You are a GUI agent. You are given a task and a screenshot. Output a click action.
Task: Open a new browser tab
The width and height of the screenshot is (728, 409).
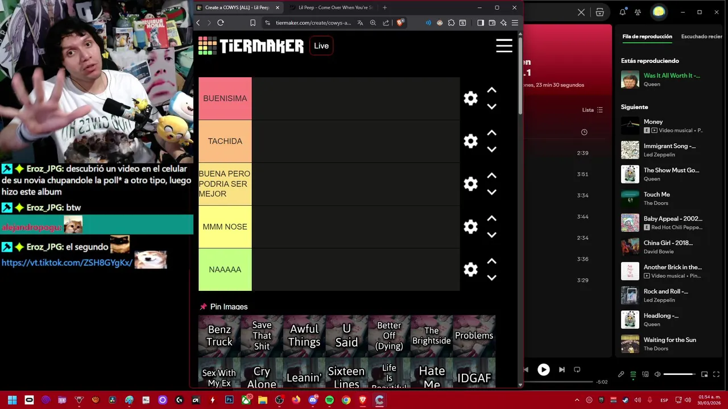384,7
